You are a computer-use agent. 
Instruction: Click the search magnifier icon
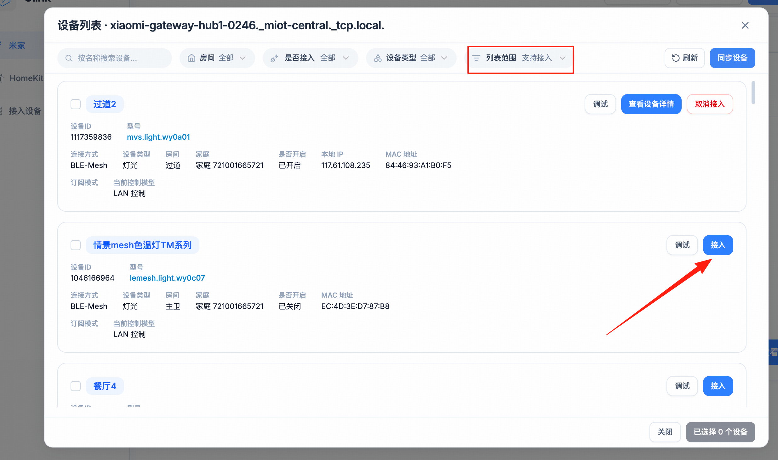[x=69, y=58]
